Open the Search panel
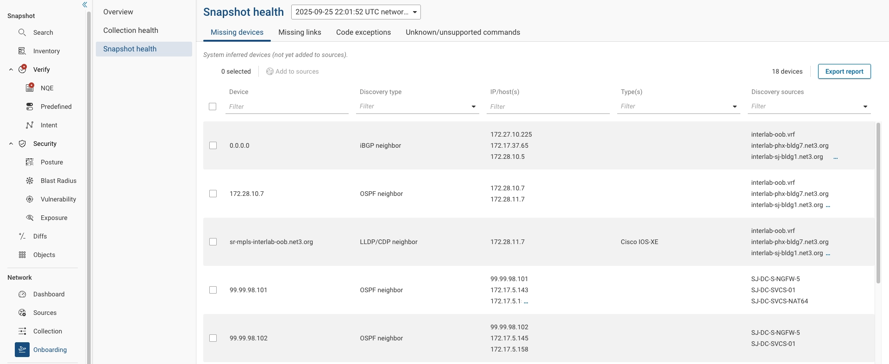889x364 pixels. click(x=43, y=32)
